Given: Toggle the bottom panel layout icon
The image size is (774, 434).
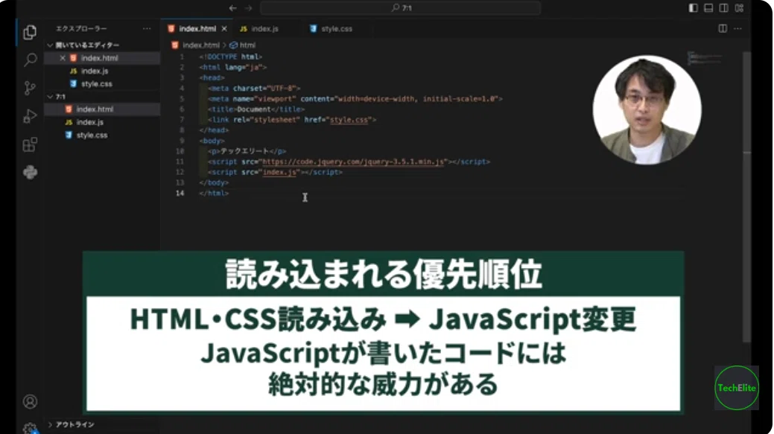Looking at the screenshot, I should tap(708, 8).
